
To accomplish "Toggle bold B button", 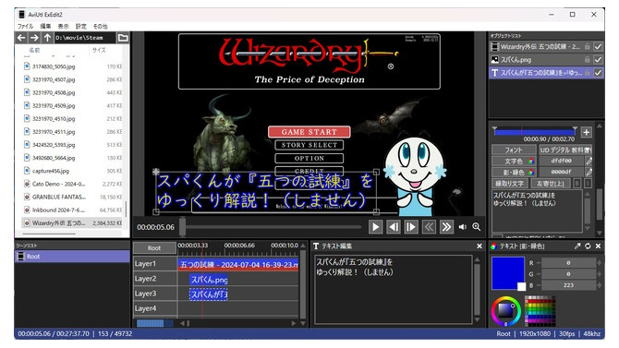I will (577, 183).
